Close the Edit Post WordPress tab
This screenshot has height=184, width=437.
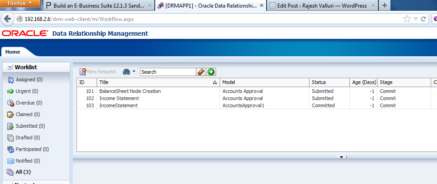click(373, 5)
